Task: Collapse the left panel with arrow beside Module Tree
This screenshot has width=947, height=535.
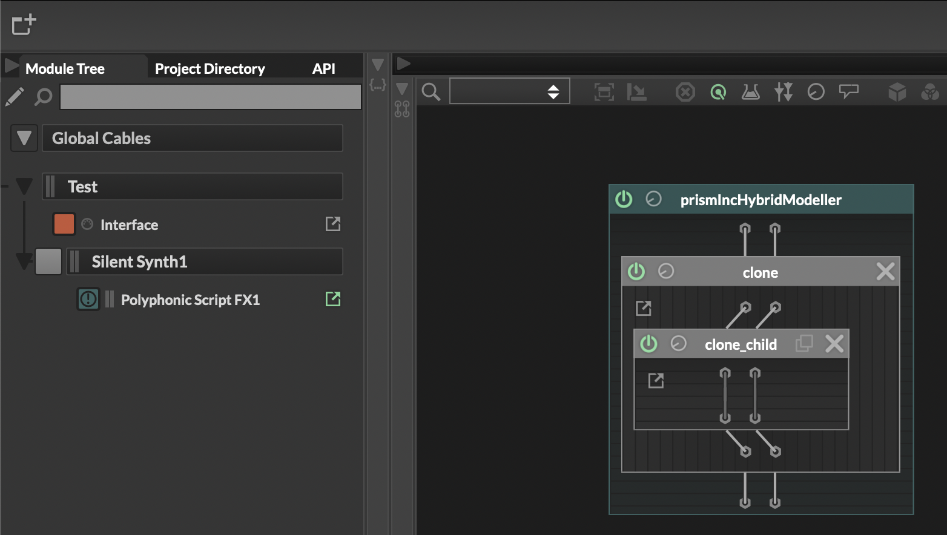Action: [x=12, y=65]
